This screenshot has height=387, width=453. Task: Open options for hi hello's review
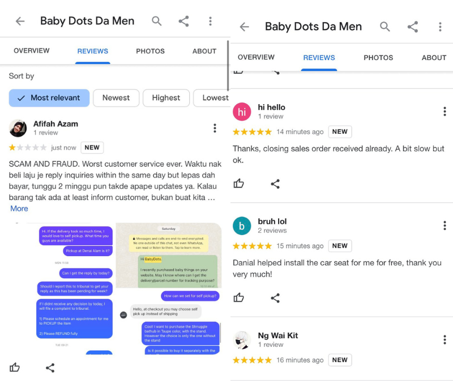point(445,111)
